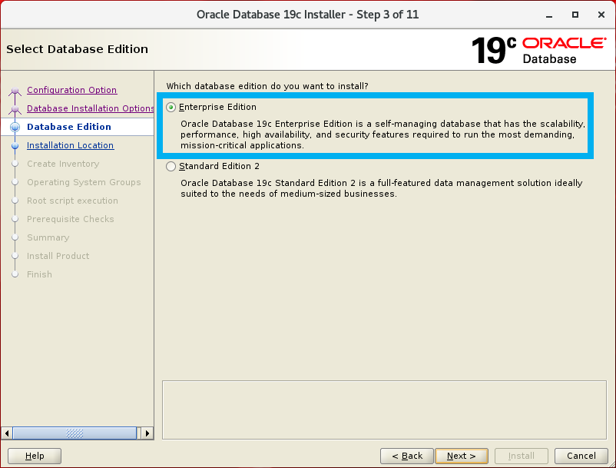Screen dimensions: 616x468
Task: Select the Standard Edition 2 radio button
Action: tap(171, 167)
